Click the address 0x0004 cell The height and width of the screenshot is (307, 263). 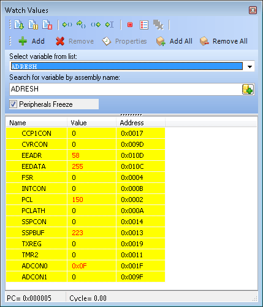coord(140,177)
